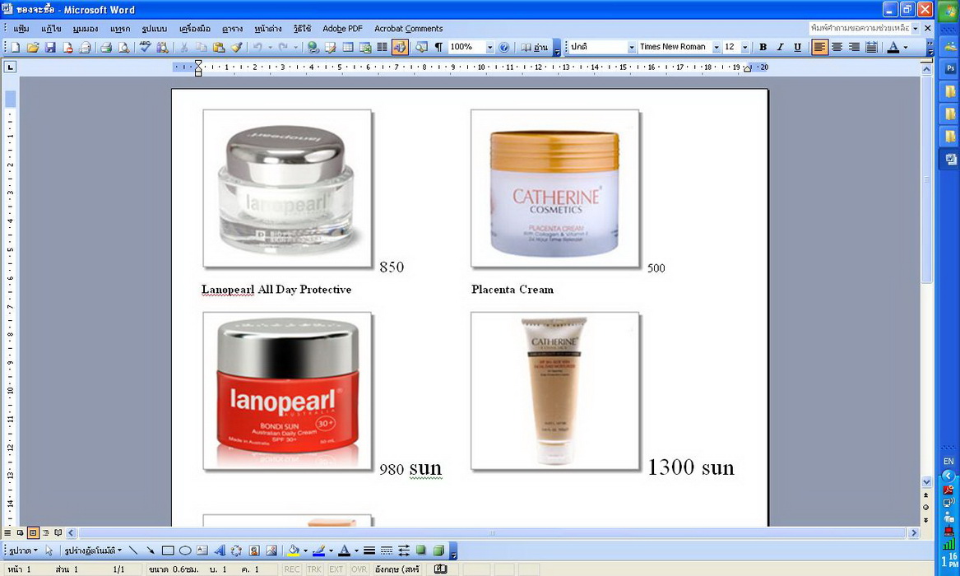The image size is (960, 576).
Task: Select the Oval drawing tool
Action: tap(185, 551)
